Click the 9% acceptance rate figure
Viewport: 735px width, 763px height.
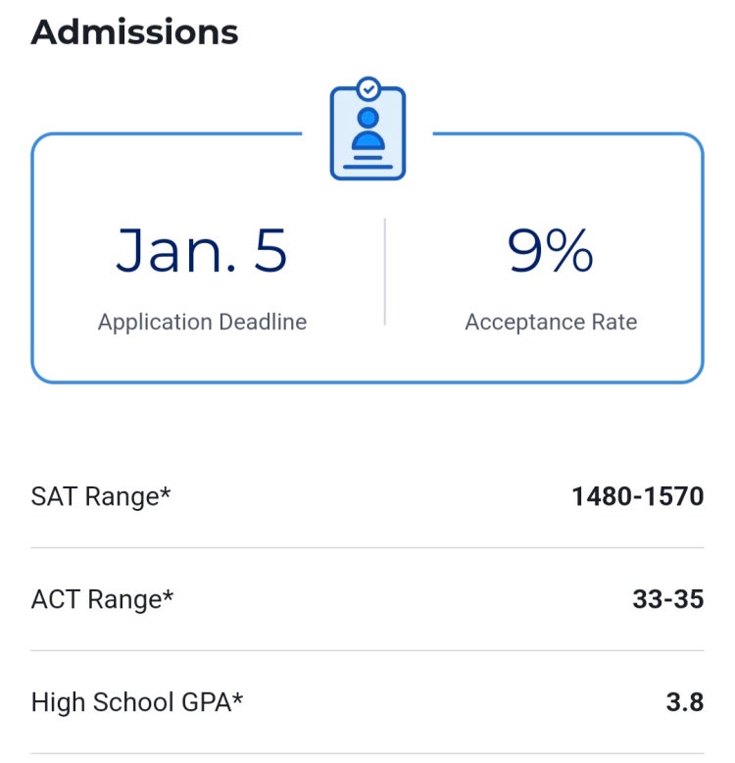pos(551,250)
